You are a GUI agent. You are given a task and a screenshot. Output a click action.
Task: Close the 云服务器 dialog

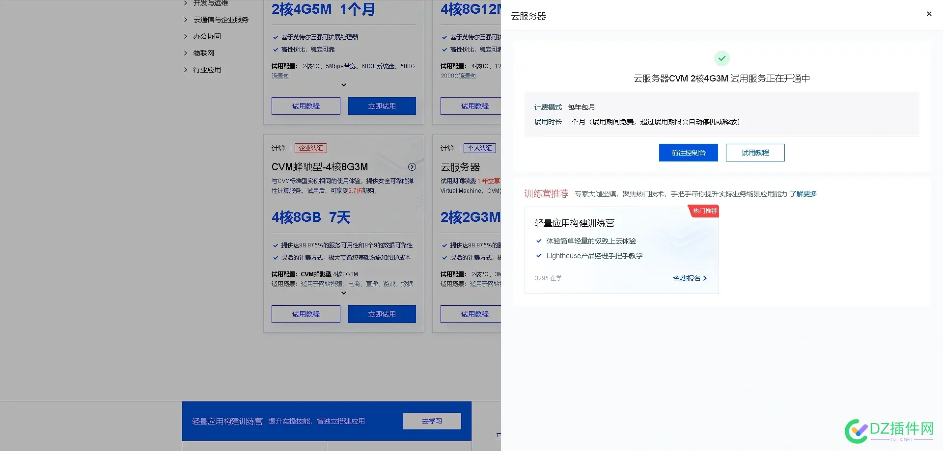point(929,13)
